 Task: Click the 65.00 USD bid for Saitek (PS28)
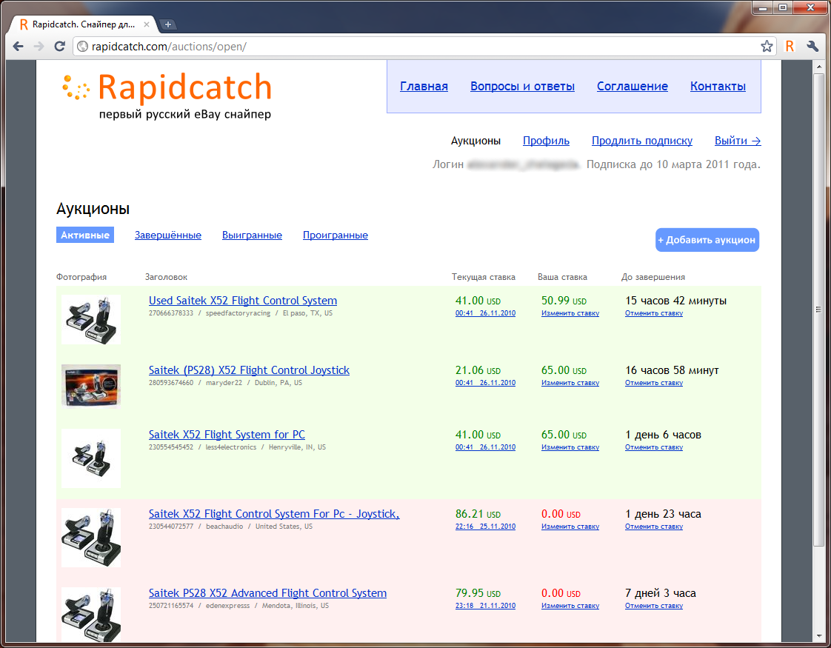point(564,370)
